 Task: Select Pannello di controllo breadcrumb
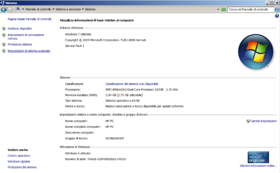coord(38,9)
